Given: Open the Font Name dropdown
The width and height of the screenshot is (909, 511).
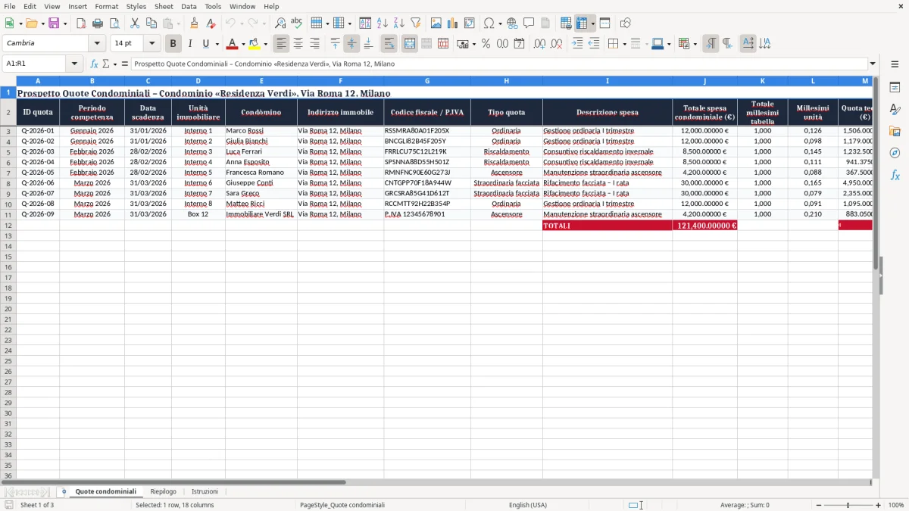Looking at the screenshot, I should pyautogui.click(x=97, y=44).
